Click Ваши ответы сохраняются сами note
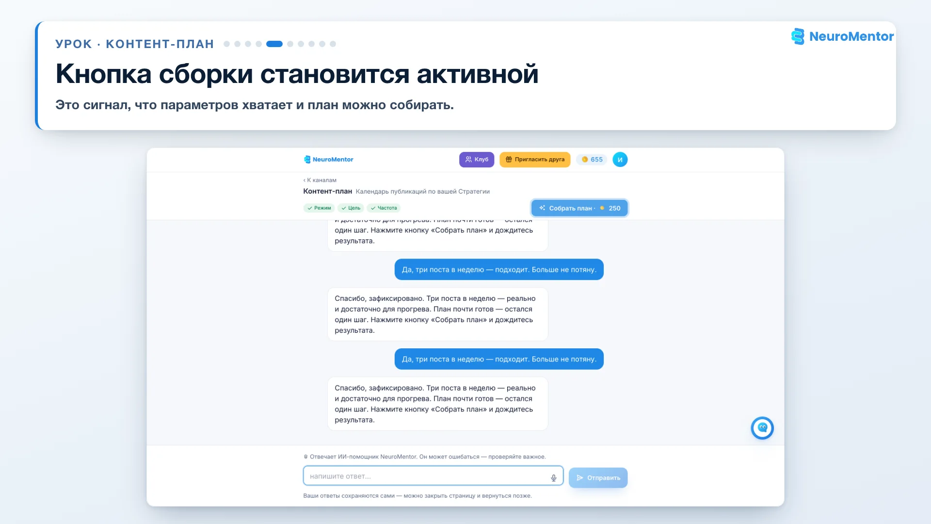Viewport: 931px width, 524px height. [417, 495]
